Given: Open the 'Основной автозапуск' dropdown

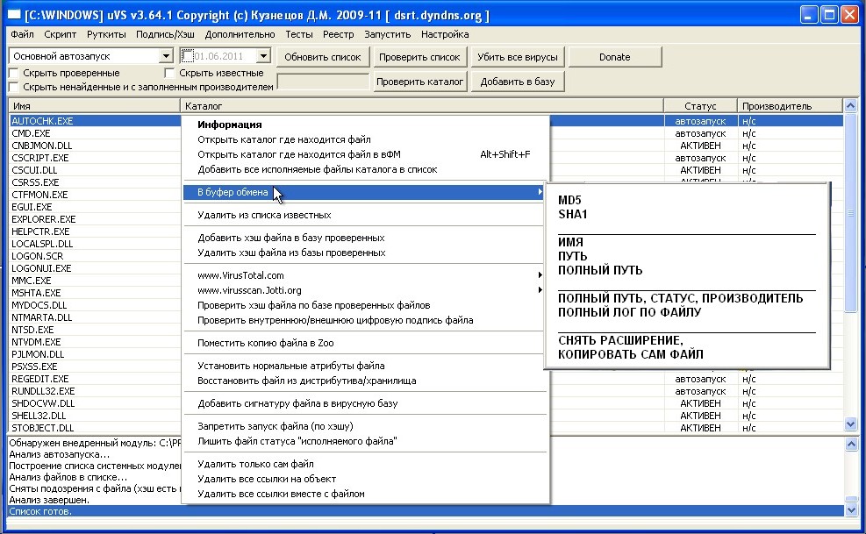Looking at the screenshot, I should [x=167, y=56].
